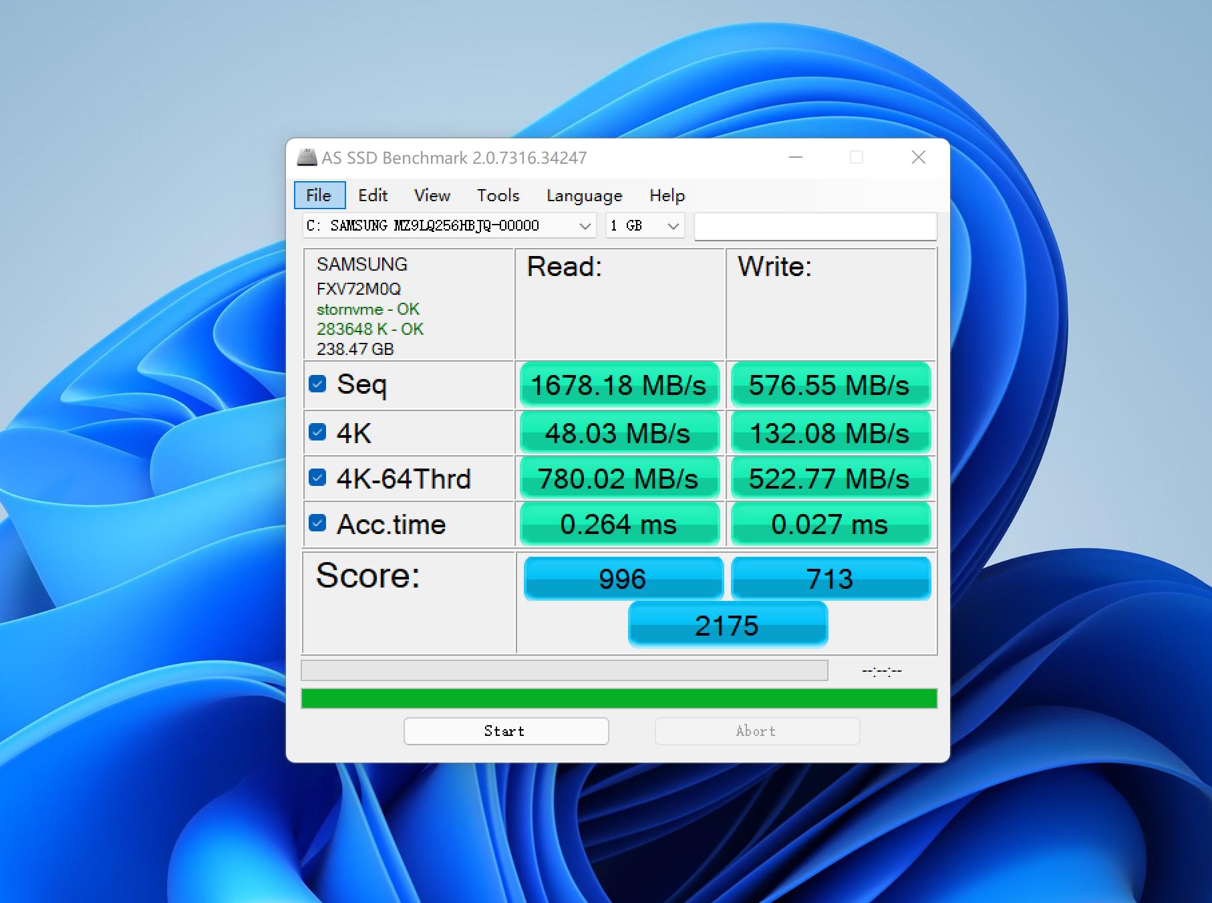The height and width of the screenshot is (903, 1212).
Task: Click the AS SSD Benchmark app icon
Action: 307,158
